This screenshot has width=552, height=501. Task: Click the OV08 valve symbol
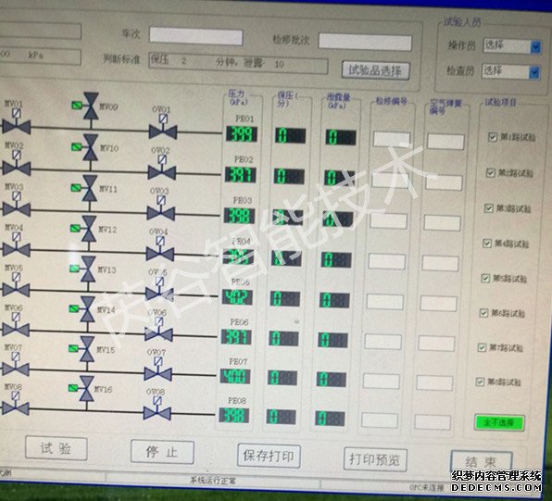click(x=157, y=409)
